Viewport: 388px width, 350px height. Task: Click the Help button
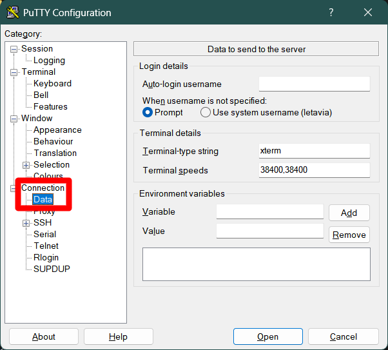pos(119,336)
